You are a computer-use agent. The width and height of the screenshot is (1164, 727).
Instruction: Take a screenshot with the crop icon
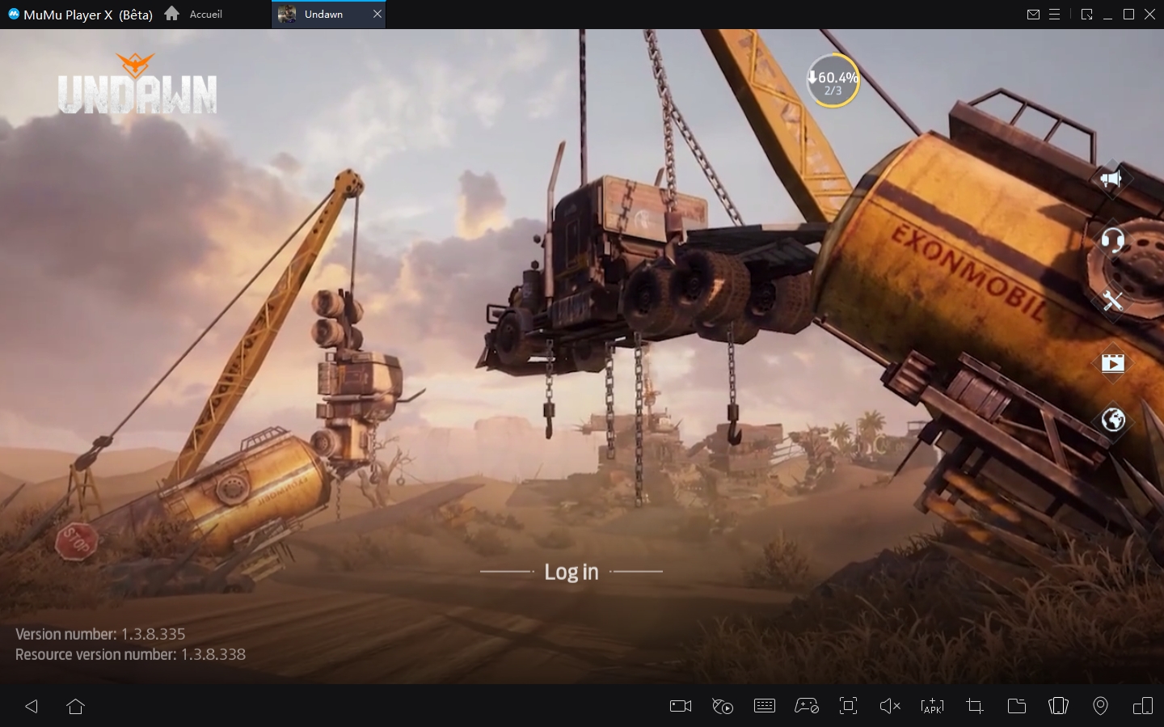(975, 706)
